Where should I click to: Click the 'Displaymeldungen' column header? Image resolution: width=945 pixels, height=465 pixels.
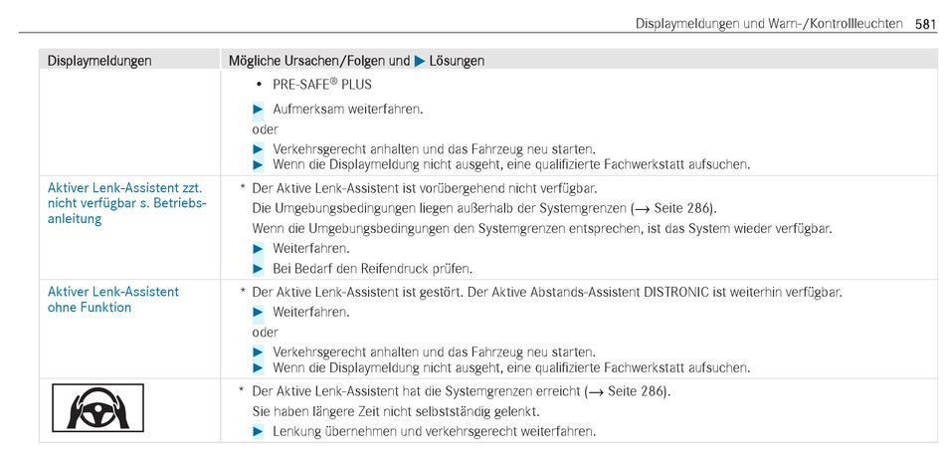99,61
